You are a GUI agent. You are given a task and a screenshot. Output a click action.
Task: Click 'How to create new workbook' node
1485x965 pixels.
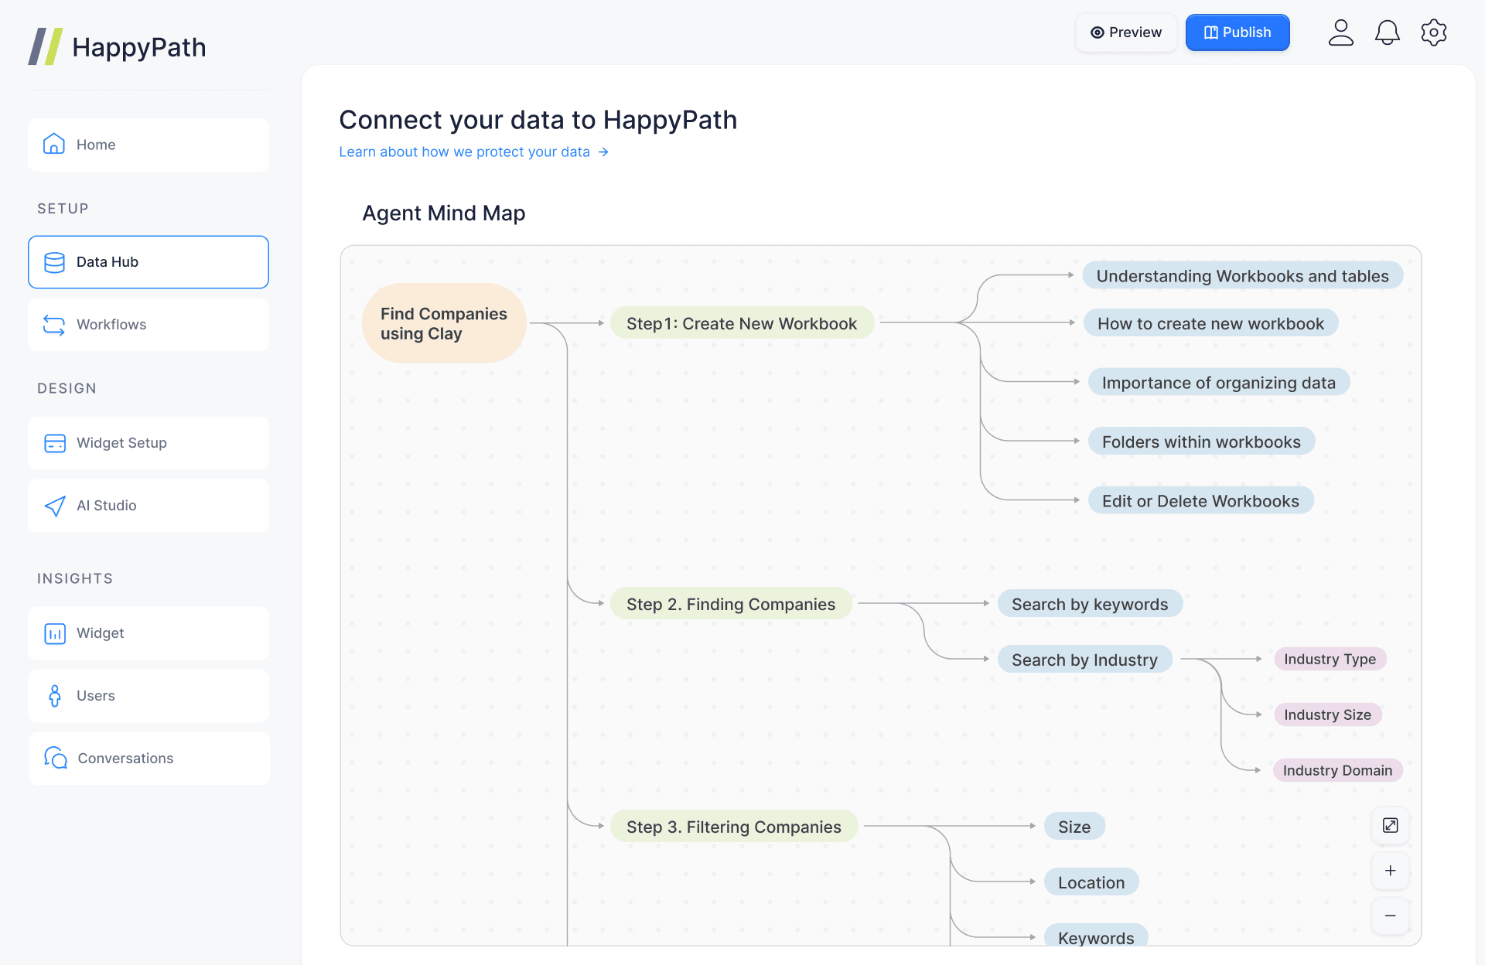tap(1210, 323)
